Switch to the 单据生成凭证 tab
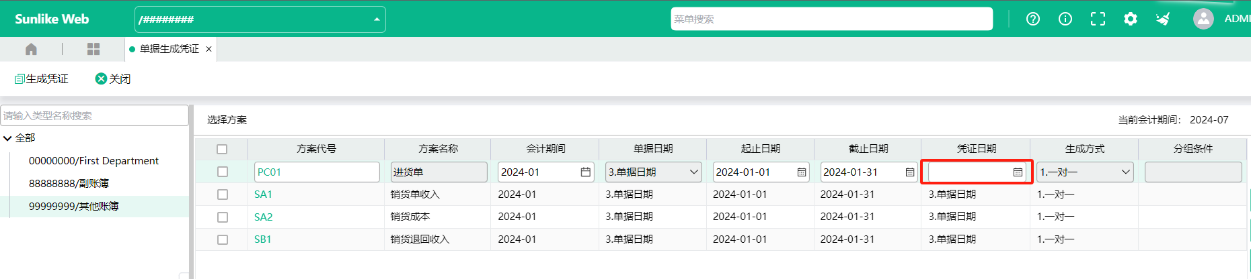The height and width of the screenshot is (279, 1251). 169,49
